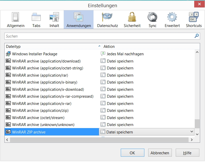Image resolution: width=205 pixels, height=162 pixels.
Task: Click the 7z icon for unknown/unknown
Action: pyautogui.click(x=8, y=124)
